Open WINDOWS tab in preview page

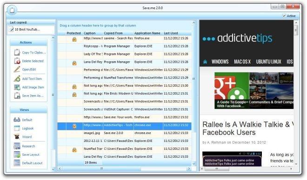point(220,62)
